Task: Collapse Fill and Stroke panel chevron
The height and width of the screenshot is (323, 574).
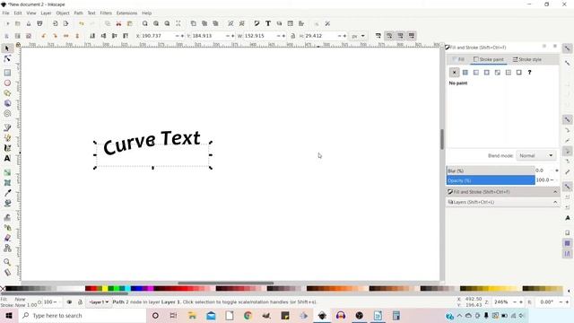Action: coord(555,192)
